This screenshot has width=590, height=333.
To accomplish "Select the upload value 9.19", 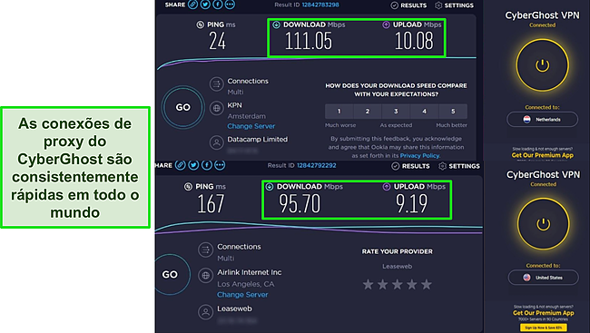I will pyautogui.click(x=412, y=203).
